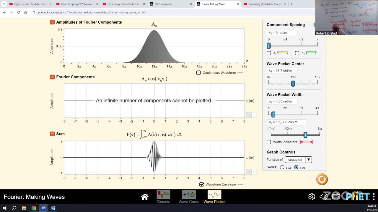Go to the PhET home screen
This screenshot has width=378, height=212.
click(145, 197)
